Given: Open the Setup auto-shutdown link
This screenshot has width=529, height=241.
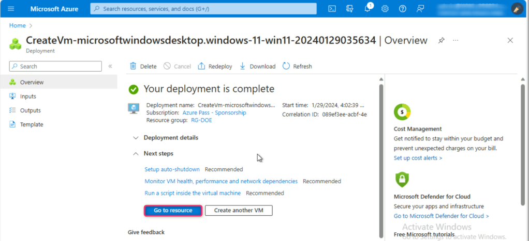Looking at the screenshot, I should (172, 169).
